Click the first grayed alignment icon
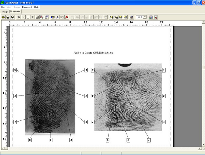This screenshot has width=205, height=155. point(73,17)
